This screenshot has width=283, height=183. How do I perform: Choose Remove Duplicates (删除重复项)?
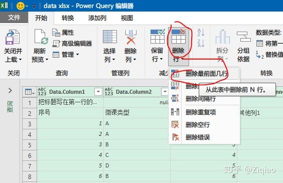click(x=204, y=112)
